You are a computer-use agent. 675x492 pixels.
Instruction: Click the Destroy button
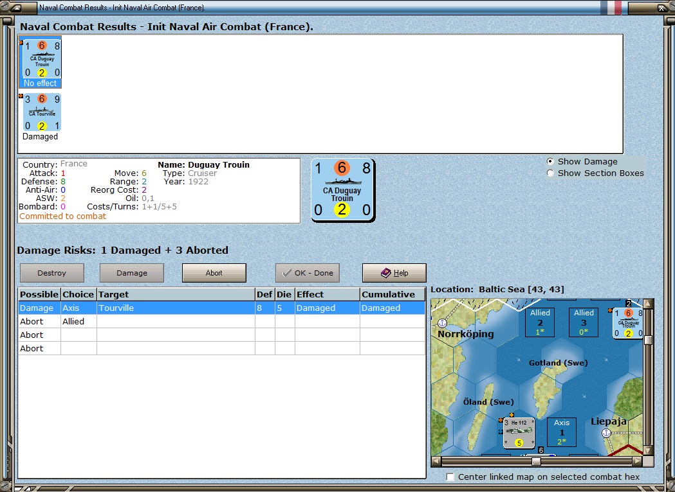(x=52, y=273)
